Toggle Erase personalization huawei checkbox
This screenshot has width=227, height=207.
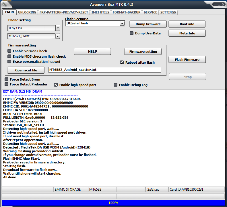pos(9,62)
